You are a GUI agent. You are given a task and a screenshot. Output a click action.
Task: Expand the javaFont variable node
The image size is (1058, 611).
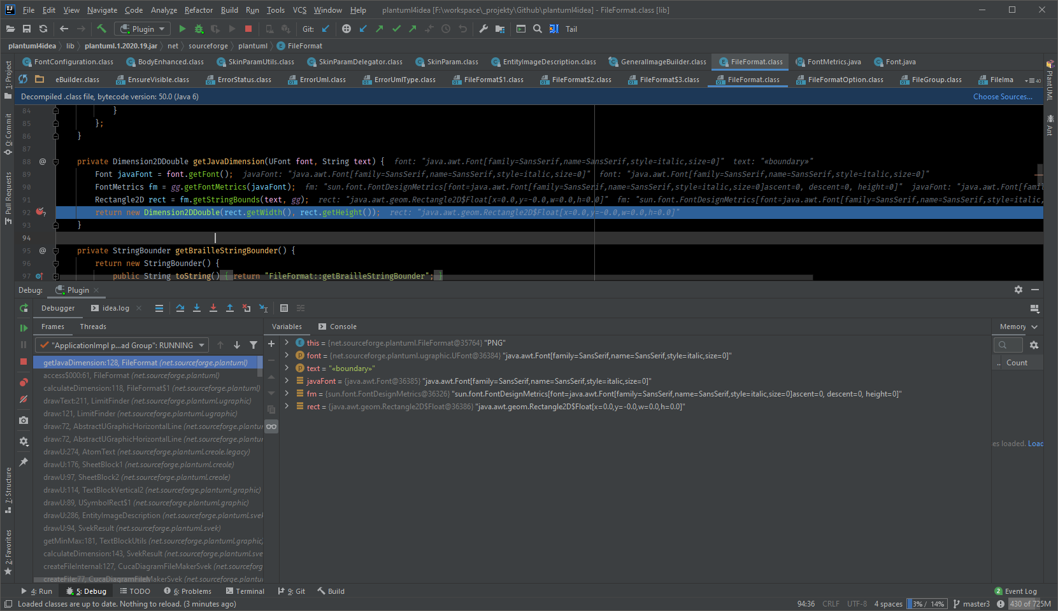point(286,381)
